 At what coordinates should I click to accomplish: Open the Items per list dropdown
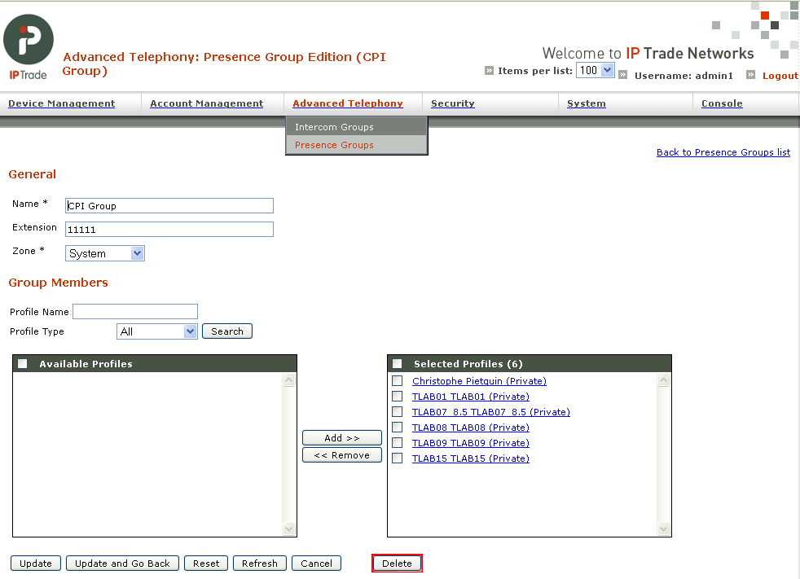click(x=595, y=70)
